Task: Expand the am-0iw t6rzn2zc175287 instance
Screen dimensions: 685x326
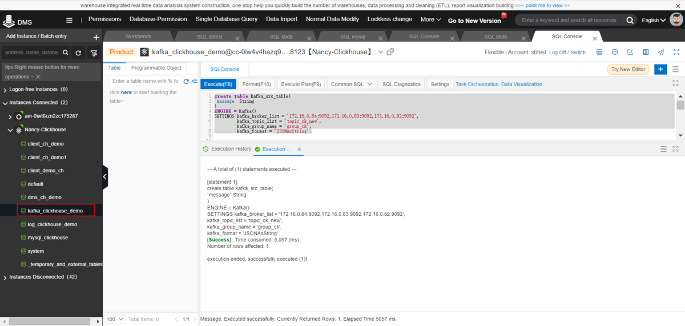Action: (x=10, y=116)
